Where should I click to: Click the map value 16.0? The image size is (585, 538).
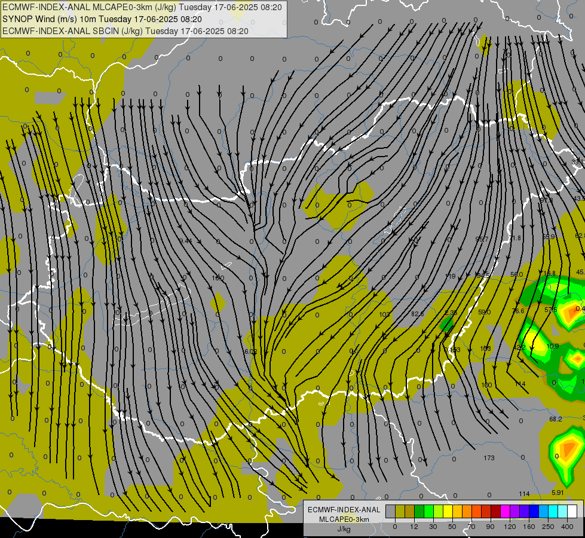click(218, 278)
